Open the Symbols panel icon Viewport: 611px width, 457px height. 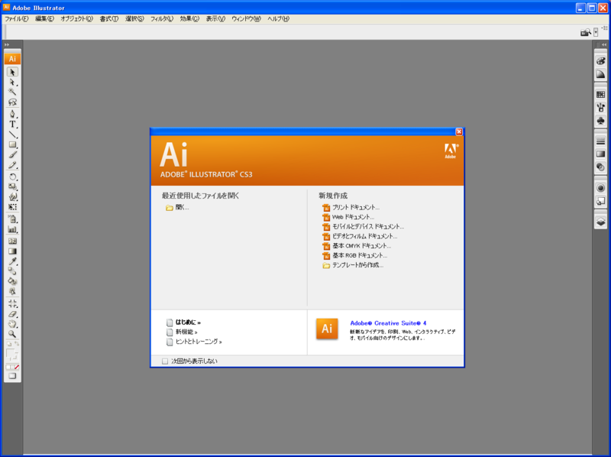(600, 121)
